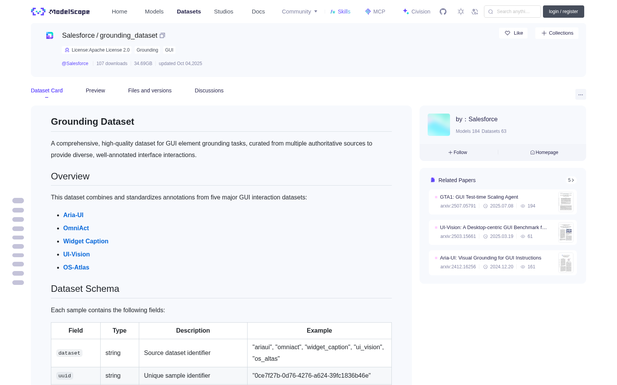Click the Salesforce owner name in title

point(78,35)
